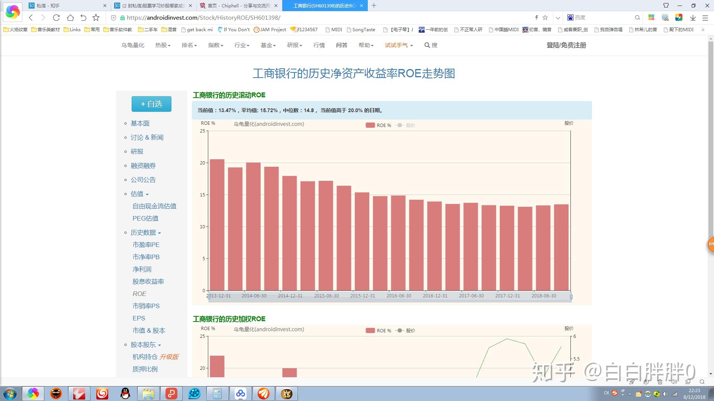Screen dimensions: 714x401
Task: Collapse the 估值 sidebar section
Action: point(139,194)
